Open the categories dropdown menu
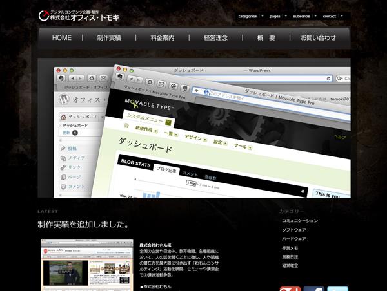The width and height of the screenshot is (387, 291). coord(251,16)
